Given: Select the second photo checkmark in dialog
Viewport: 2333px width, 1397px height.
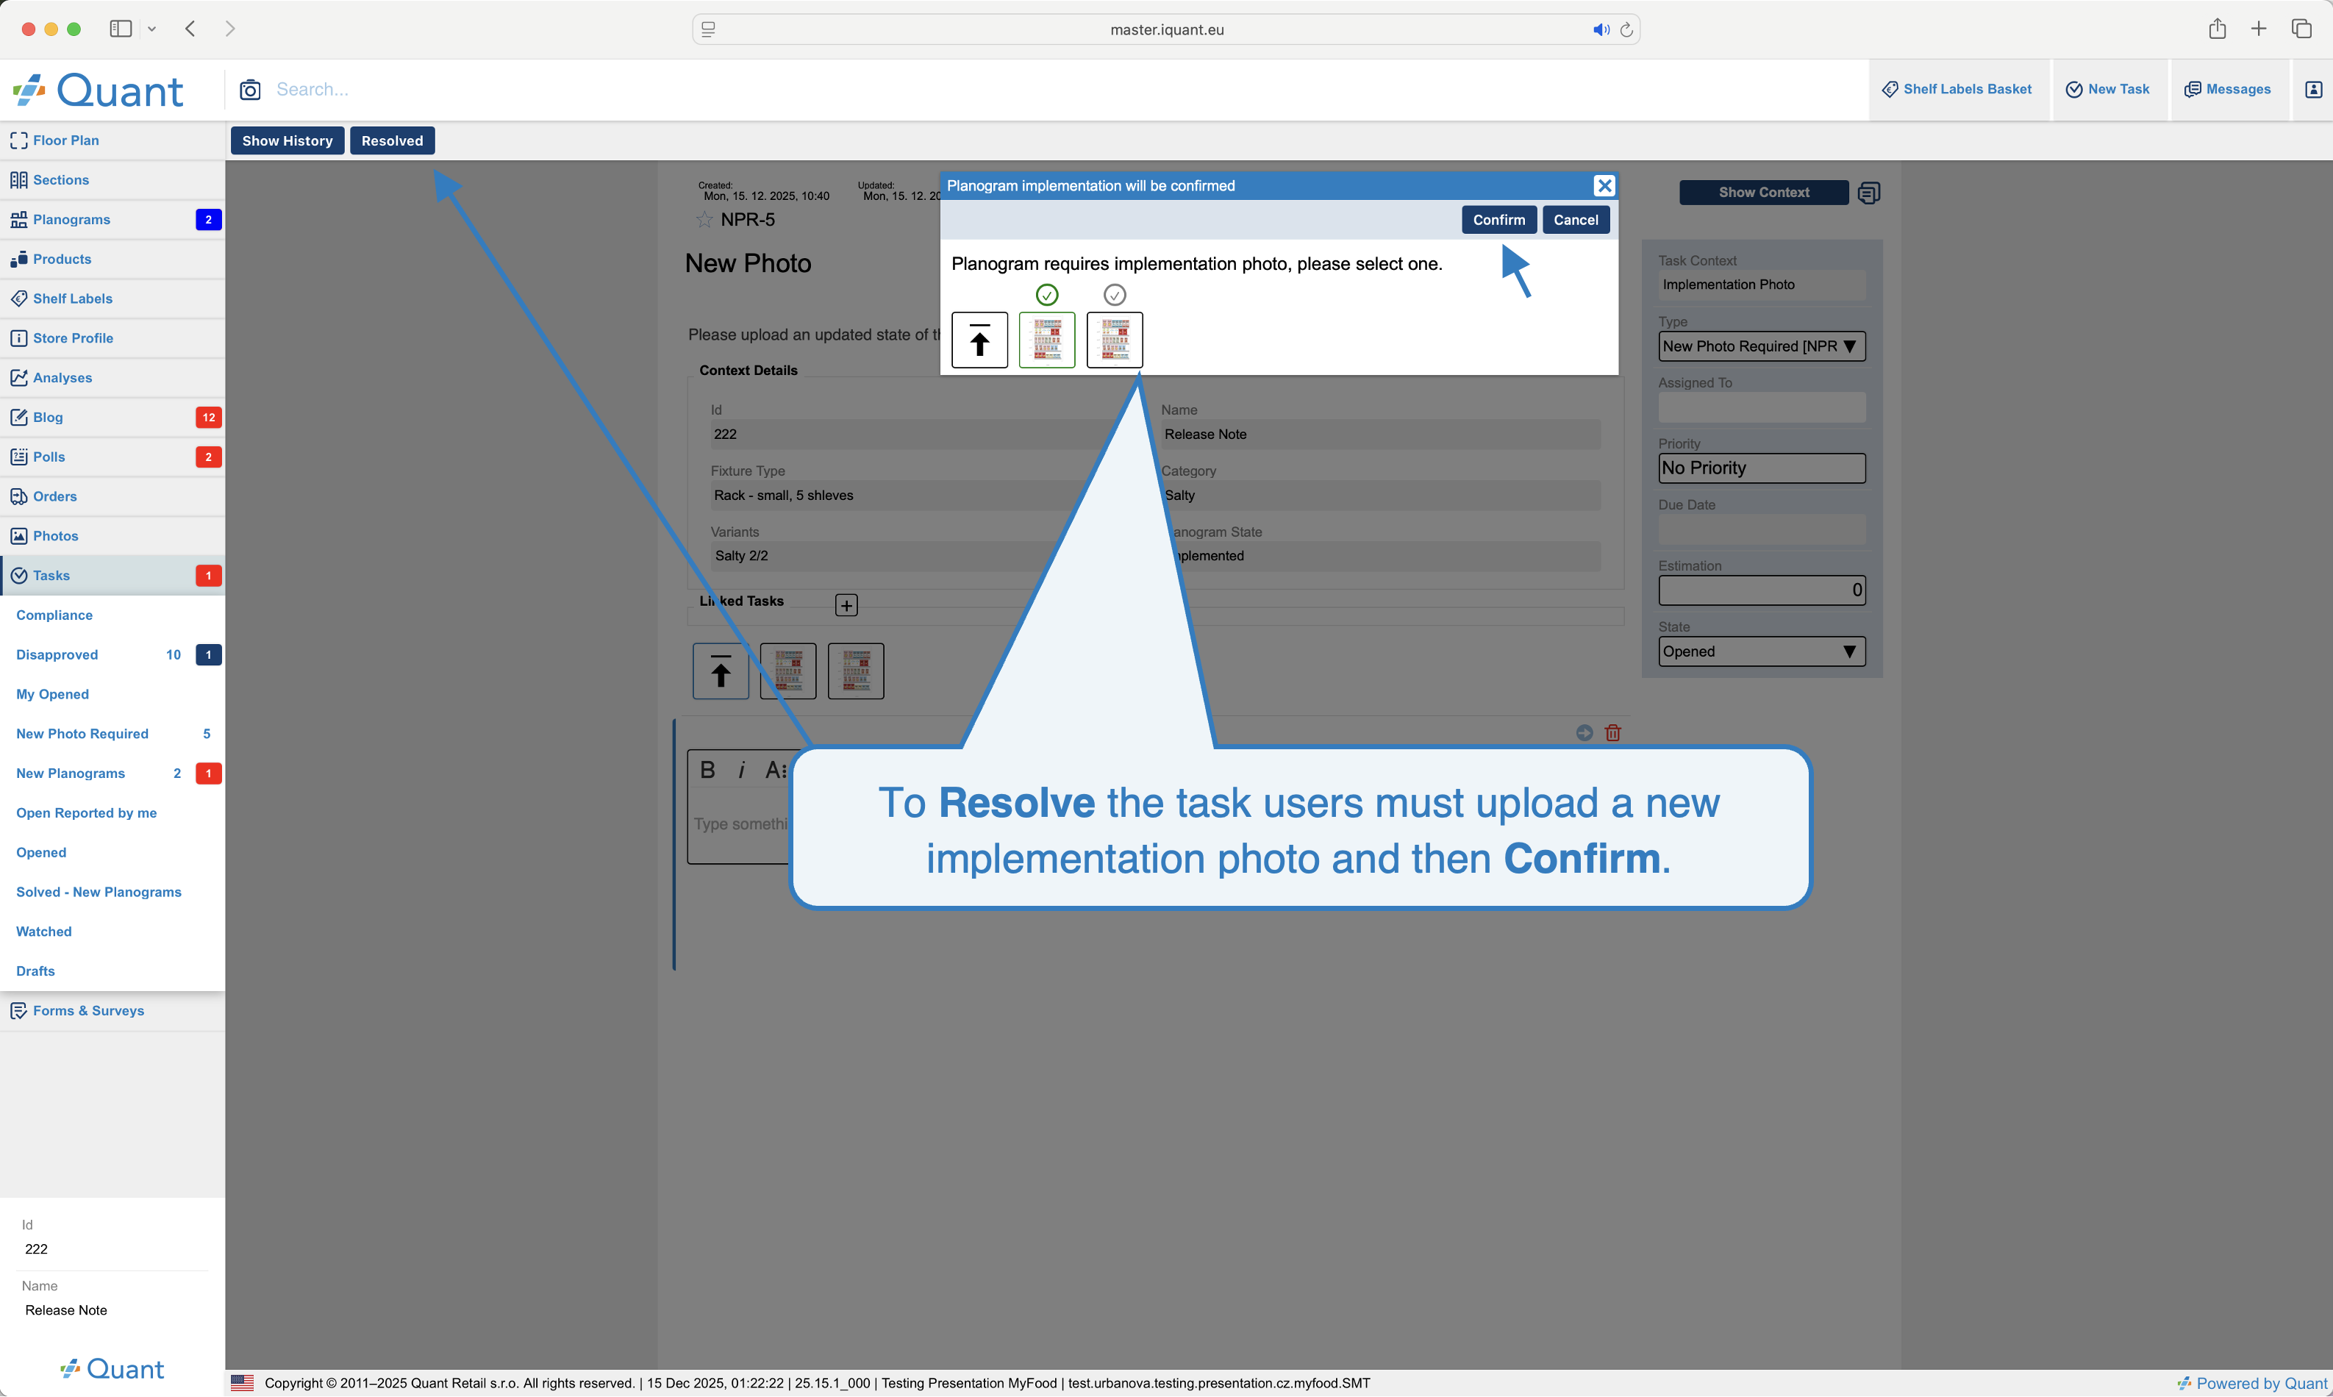Looking at the screenshot, I should 1115,295.
